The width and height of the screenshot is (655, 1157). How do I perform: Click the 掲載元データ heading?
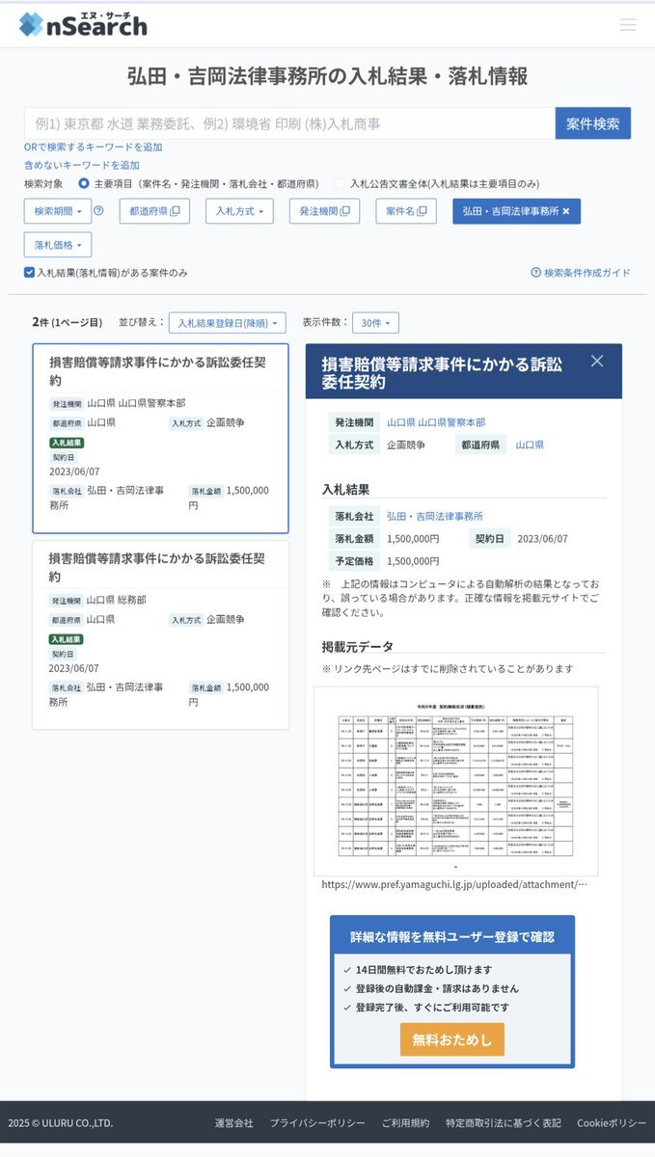(x=358, y=646)
